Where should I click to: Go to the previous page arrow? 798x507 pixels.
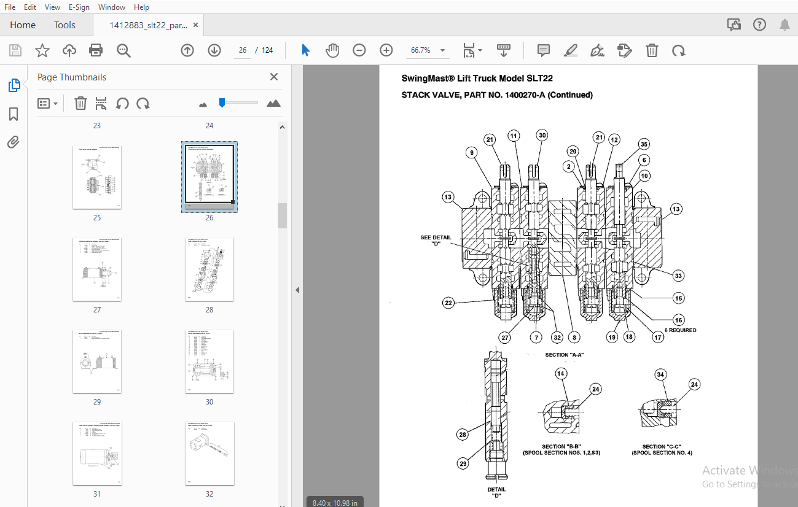click(187, 50)
